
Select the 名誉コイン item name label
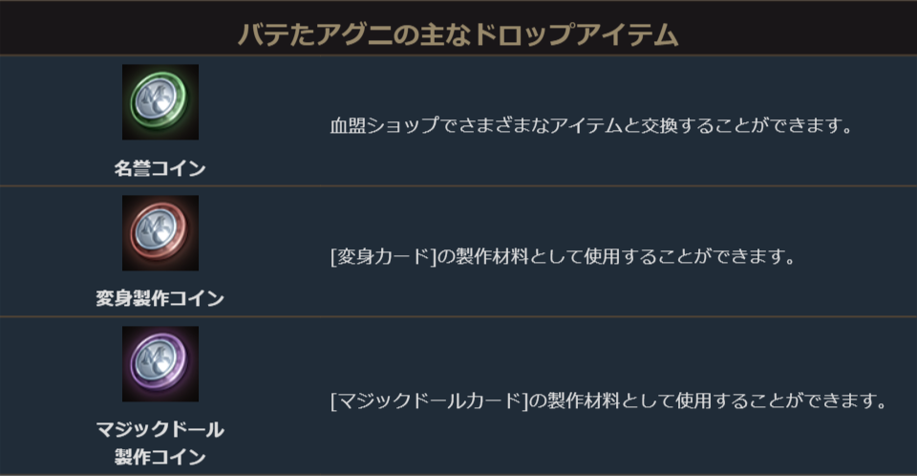(160, 169)
